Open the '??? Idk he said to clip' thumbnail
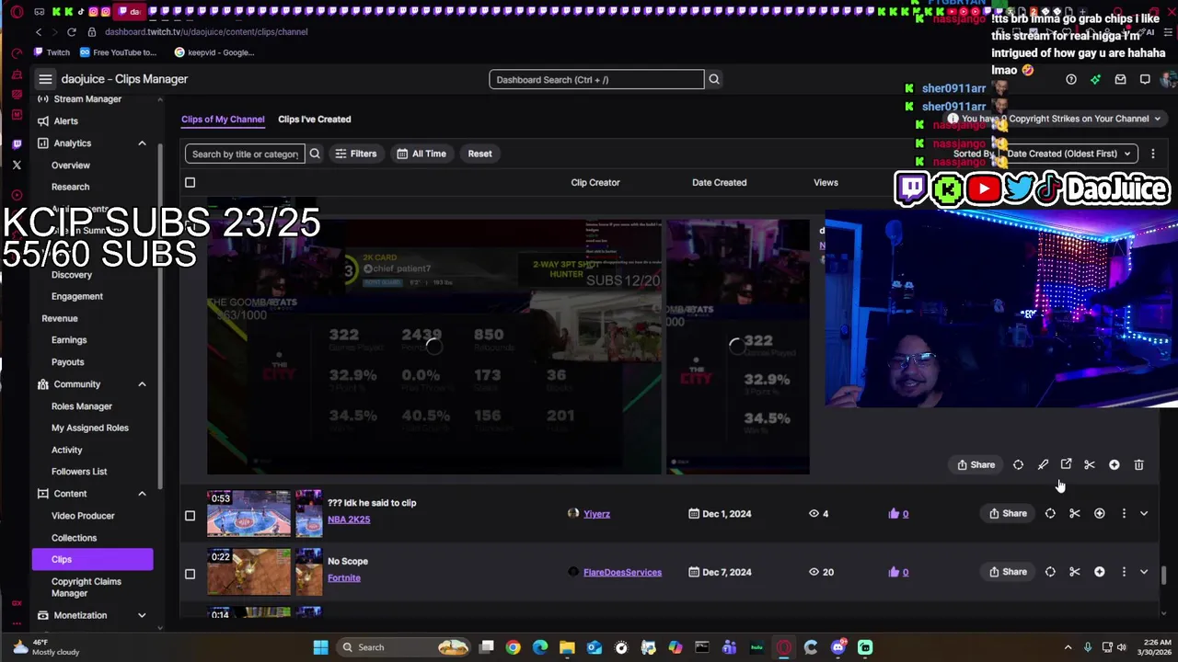 (x=248, y=513)
